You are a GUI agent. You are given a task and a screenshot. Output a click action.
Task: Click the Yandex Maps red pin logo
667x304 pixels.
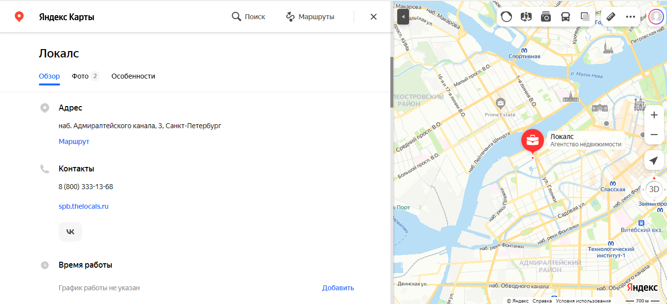pos(19,17)
